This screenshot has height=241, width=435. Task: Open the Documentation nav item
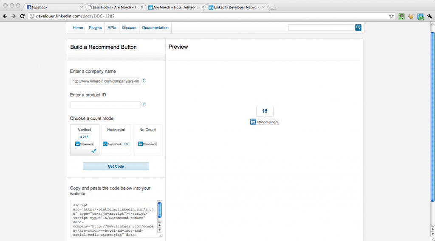point(155,28)
